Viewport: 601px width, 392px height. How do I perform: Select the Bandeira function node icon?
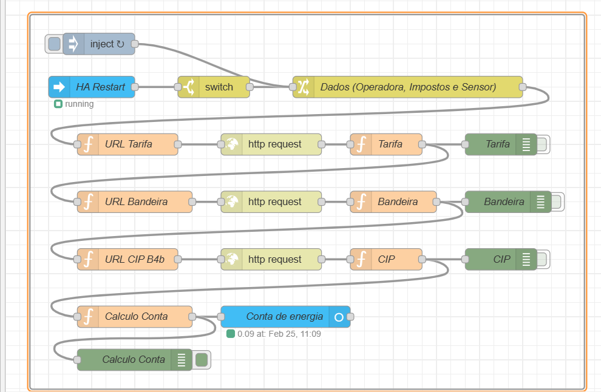pos(361,202)
